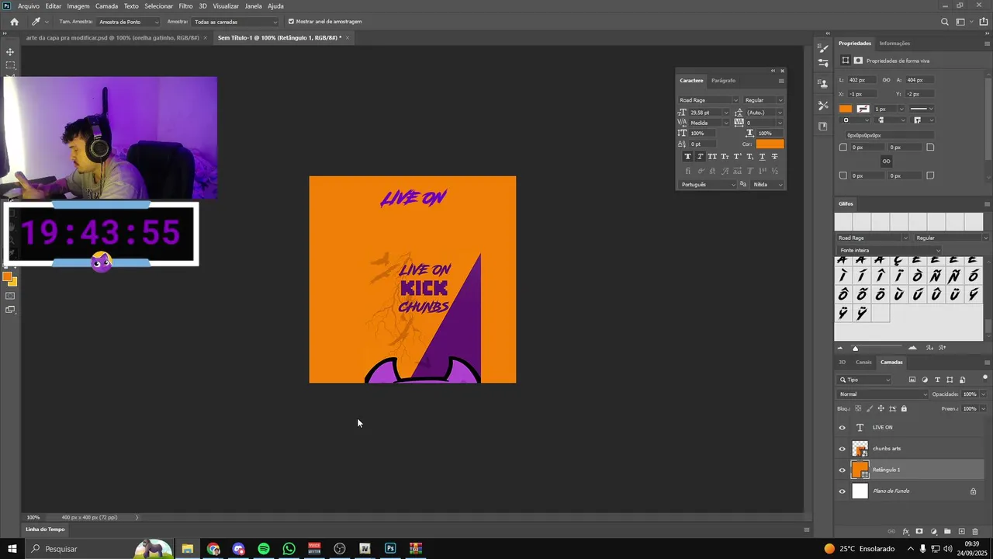Image resolution: width=993 pixels, height=559 pixels.
Task: Create a new layer group
Action: [x=947, y=532]
